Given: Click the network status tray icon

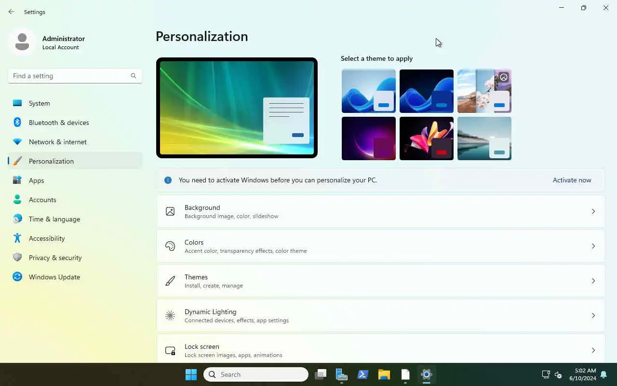Looking at the screenshot, I should [546, 374].
